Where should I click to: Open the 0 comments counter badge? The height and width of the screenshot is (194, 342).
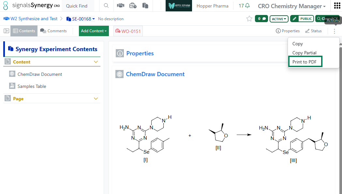pos(261,19)
